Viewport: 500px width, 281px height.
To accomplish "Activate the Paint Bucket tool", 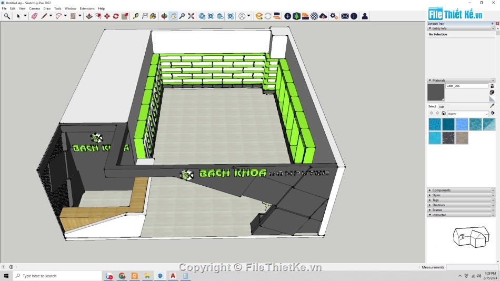I will (x=153, y=16).
